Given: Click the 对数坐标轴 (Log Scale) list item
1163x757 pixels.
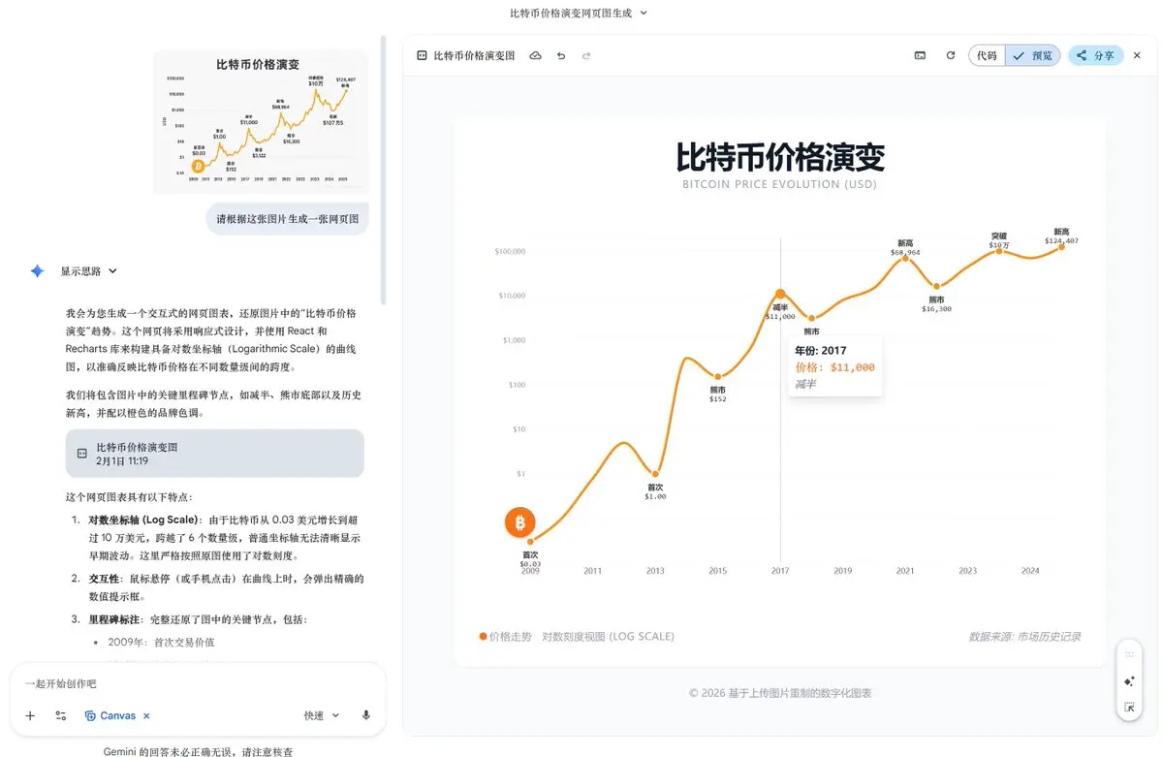Looking at the screenshot, I should [x=225, y=538].
